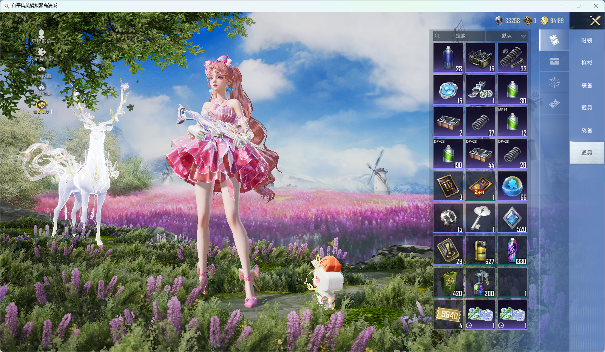
Task: Select the ABC spray can with 1330
Action: point(512,250)
